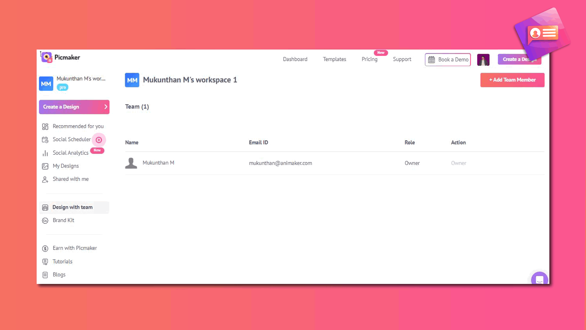The height and width of the screenshot is (330, 586).
Task: Click the sidebar Create a Design button
Action: pyautogui.click(x=74, y=107)
